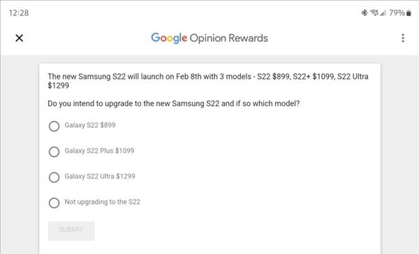Image resolution: width=419 pixels, height=254 pixels.
Task: Select the Galaxy S22 Ultra $1299 radio button
Action: tap(54, 177)
